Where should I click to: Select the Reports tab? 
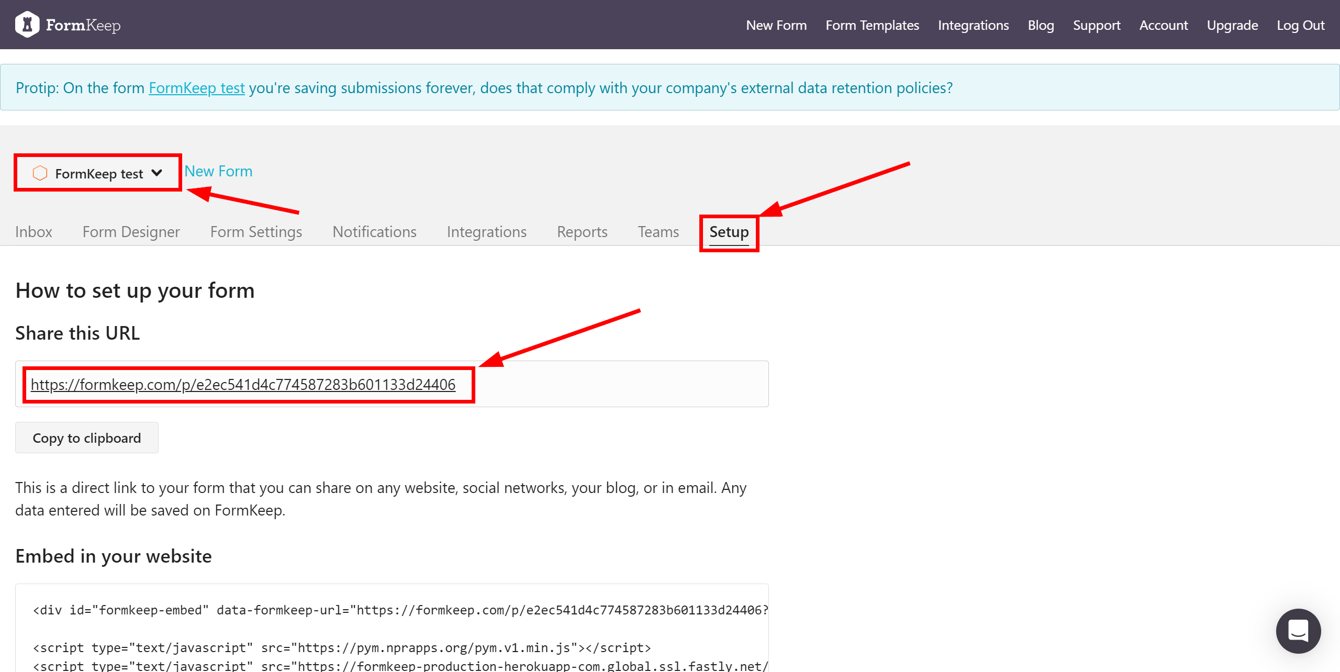(x=581, y=231)
